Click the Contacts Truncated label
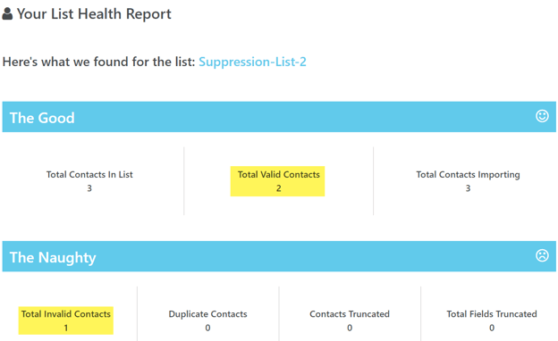Screen dimensions: 558x341 pyautogui.click(x=350, y=314)
